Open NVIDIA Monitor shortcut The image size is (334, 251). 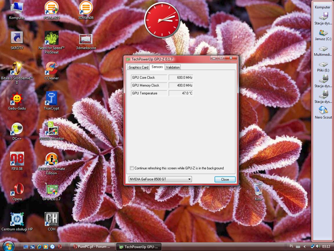pyautogui.click(x=52, y=131)
